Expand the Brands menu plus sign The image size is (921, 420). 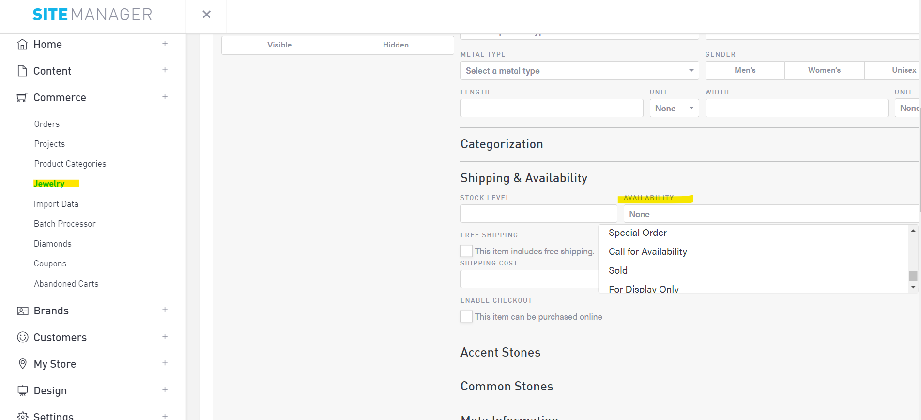click(165, 310)
